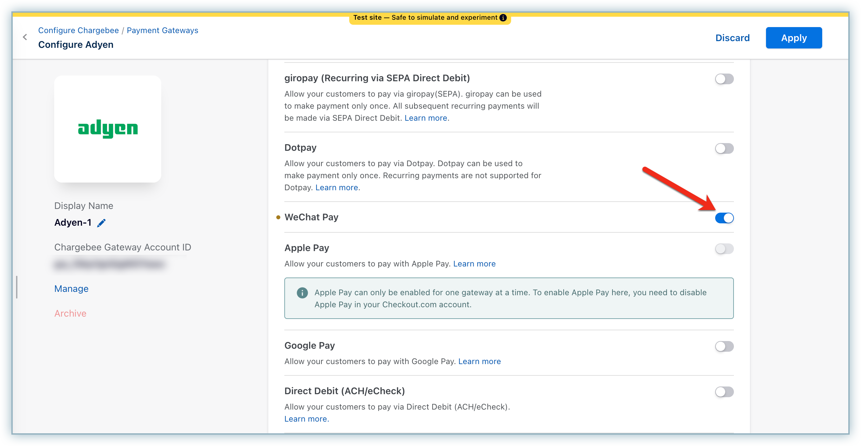Open the Manage link for the gateway

pos(72,289)
